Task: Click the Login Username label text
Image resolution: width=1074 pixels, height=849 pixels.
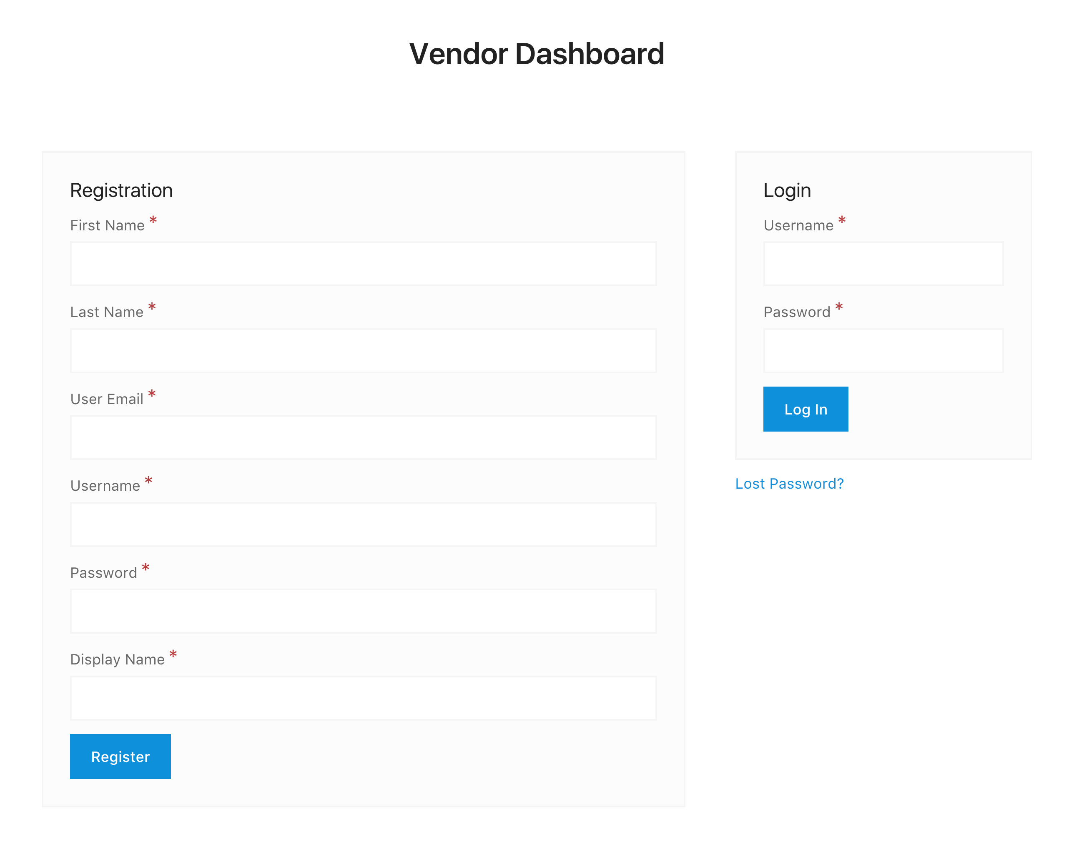Action: 798,226
